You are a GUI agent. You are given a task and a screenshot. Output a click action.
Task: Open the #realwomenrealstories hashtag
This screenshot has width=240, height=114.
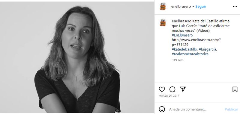(190, 54)
